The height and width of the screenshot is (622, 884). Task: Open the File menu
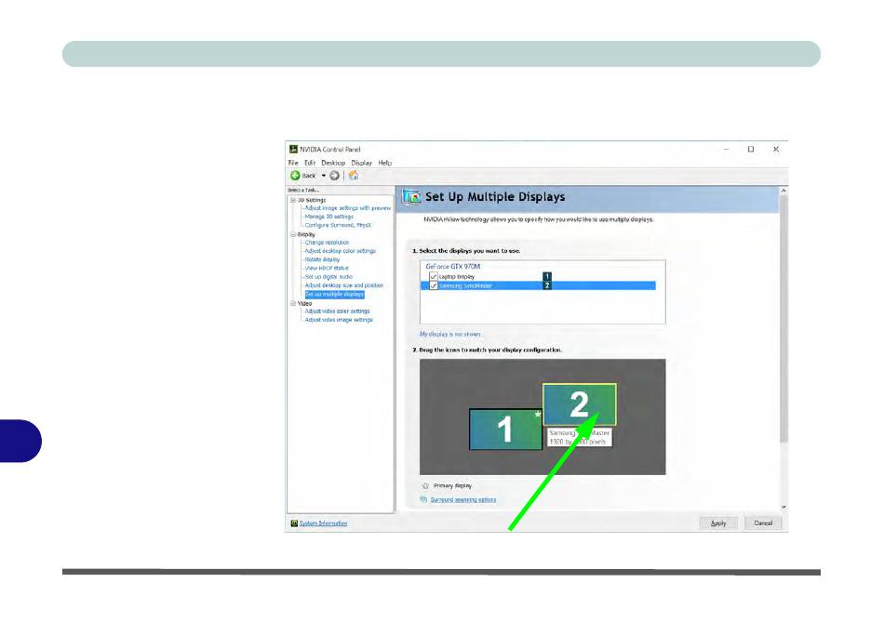click(293, 163)
